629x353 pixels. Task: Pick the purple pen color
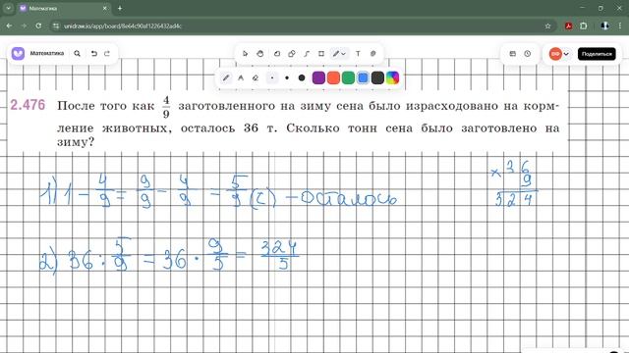click(318, 78)
